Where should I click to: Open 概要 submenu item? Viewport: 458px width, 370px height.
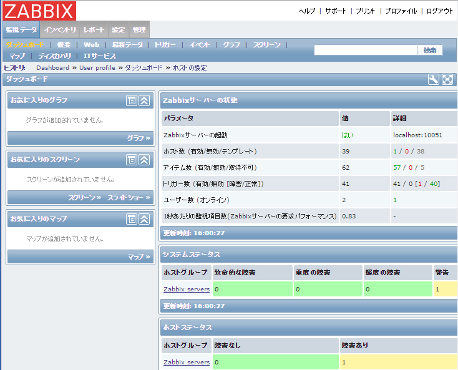pyautogui.click(x=64, y=45)
